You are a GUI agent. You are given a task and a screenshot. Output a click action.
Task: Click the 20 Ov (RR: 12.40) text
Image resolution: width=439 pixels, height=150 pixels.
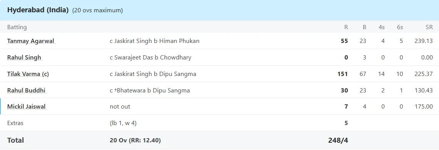click(x=135, y=140)
